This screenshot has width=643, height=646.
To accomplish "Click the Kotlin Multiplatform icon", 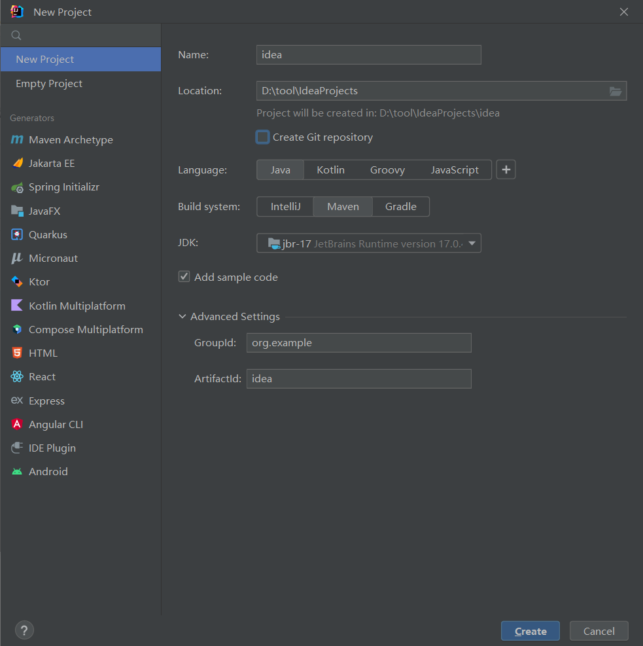I will 17,306.
